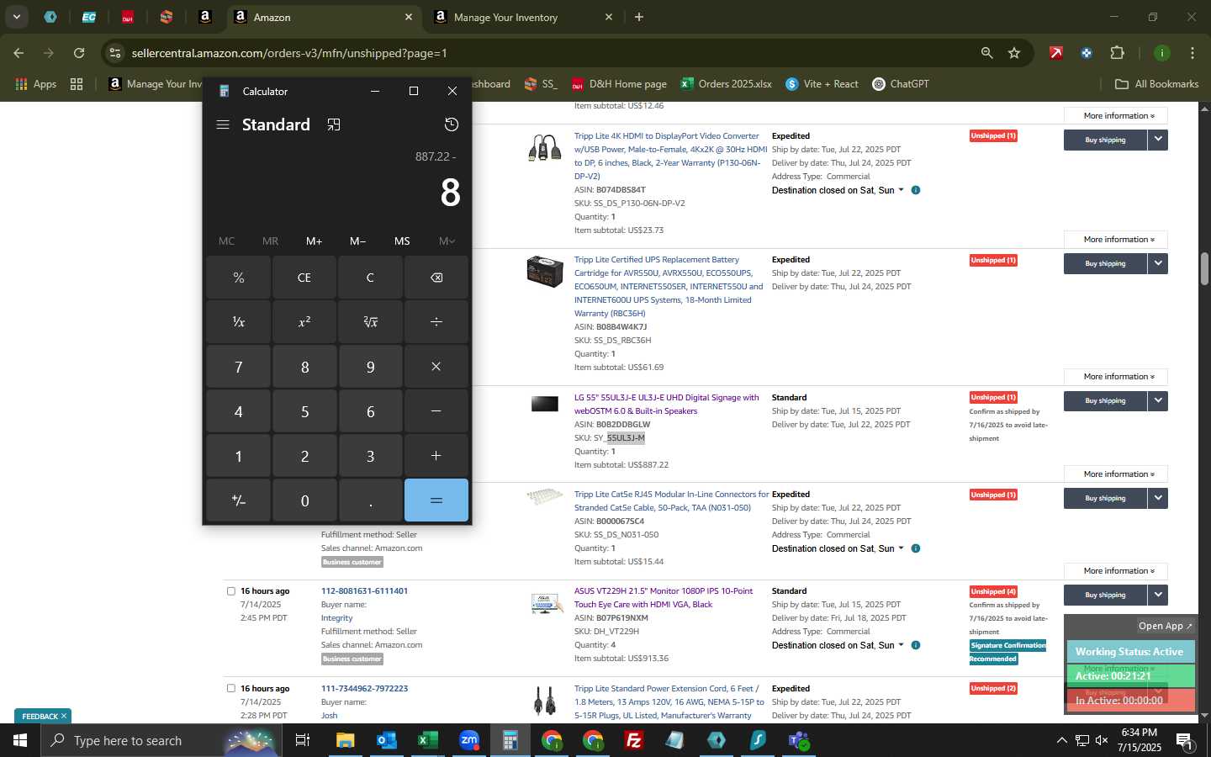Select checkbox for order 111-7344962-7972223
Image resolution: width=1211 pixels, height=757 pixels.
pyautogui.click(x=230, y=689)
